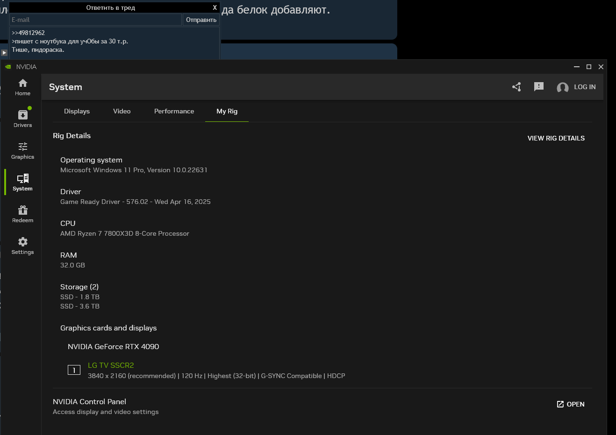
Task: Click the reply message text area
Action: tap(115, 43)
